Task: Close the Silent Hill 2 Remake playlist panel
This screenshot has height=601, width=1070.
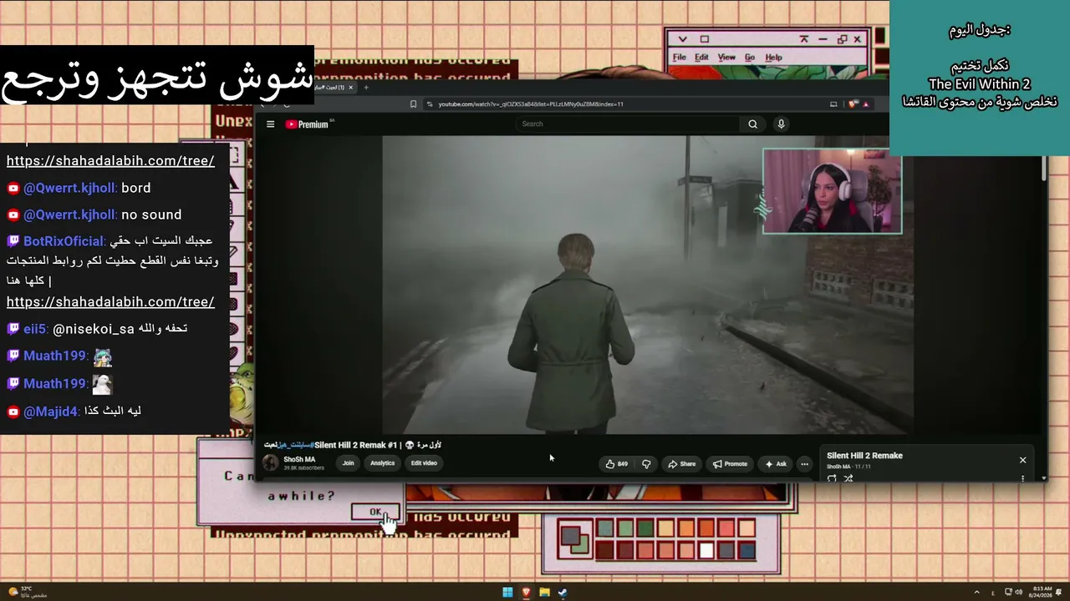Action: pyautogui.click(x=1022, y=460)
